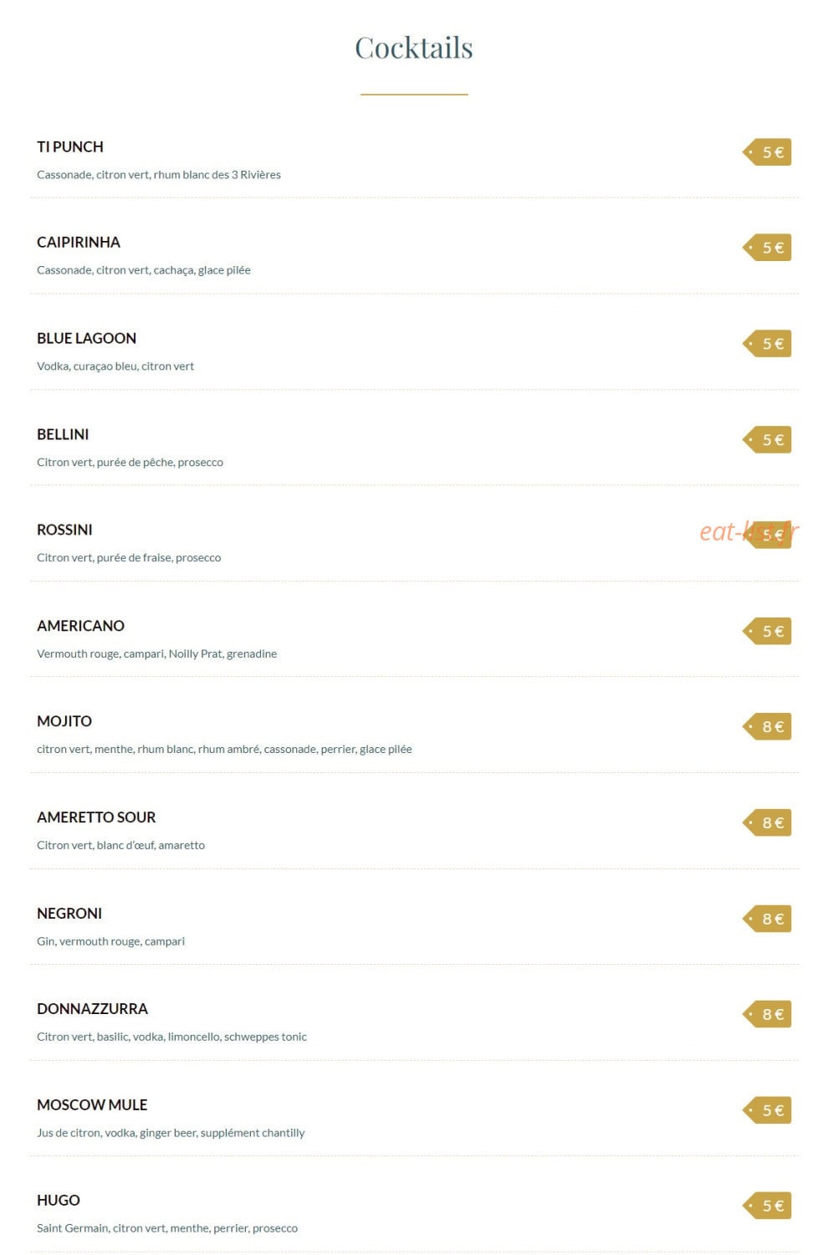This screenshot has height=1255, width=818.
Task: Select the TI PUNCH cocktail title
Action: [70, 146]
